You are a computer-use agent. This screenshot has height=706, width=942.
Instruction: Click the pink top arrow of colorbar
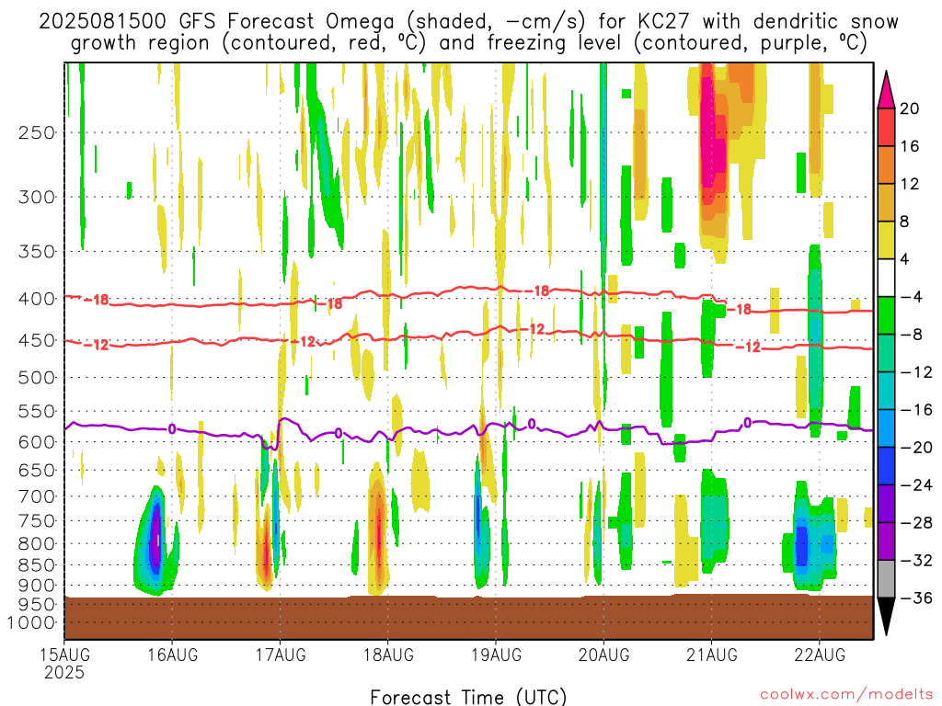886,89
